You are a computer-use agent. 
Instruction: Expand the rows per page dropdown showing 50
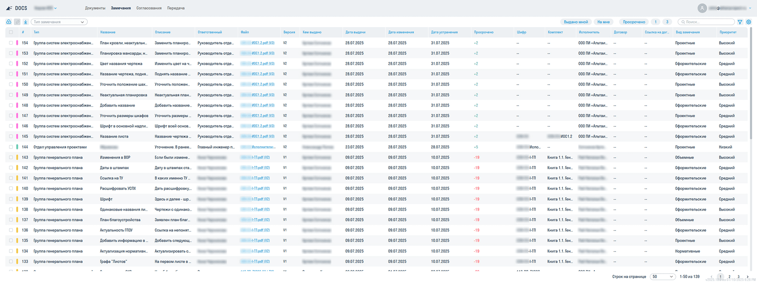(663, 276)
